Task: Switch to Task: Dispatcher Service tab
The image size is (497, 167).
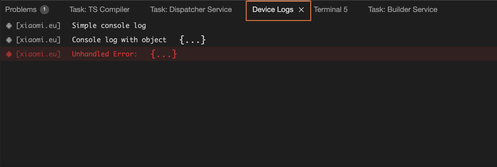Action: tap(191, 9)
